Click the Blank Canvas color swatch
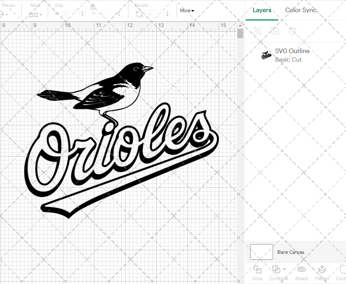Screen dimensions: 346x284 tap(261, 252)
